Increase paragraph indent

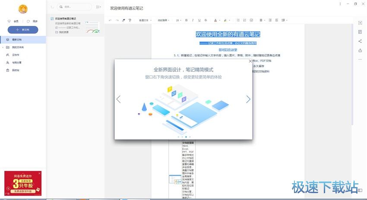coord(270,20)
